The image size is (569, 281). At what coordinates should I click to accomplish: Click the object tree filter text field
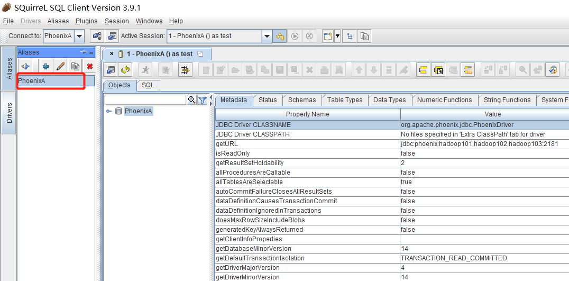tap(145, 100)
